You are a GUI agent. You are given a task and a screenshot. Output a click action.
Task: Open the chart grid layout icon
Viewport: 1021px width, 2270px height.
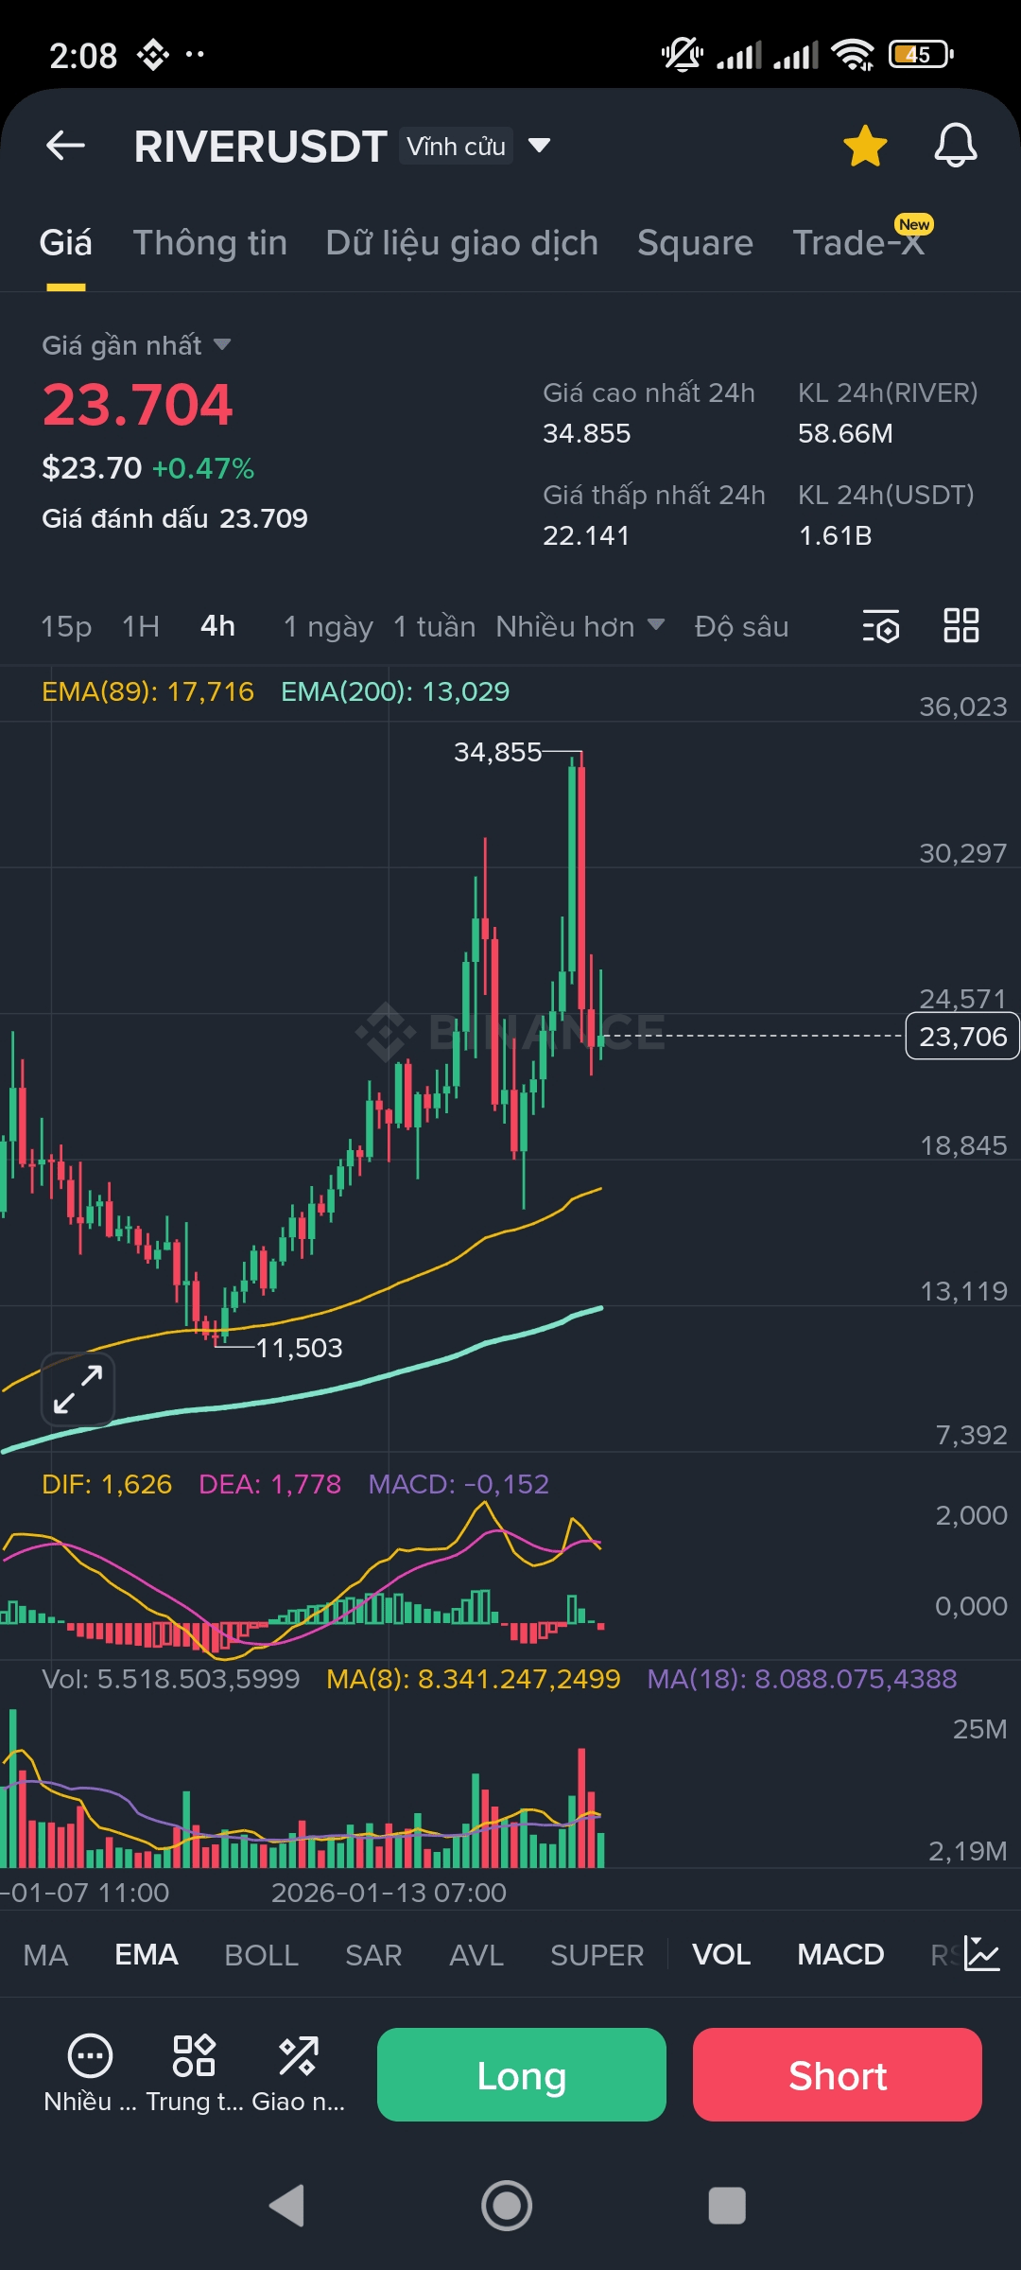click(x=961, y=626)
